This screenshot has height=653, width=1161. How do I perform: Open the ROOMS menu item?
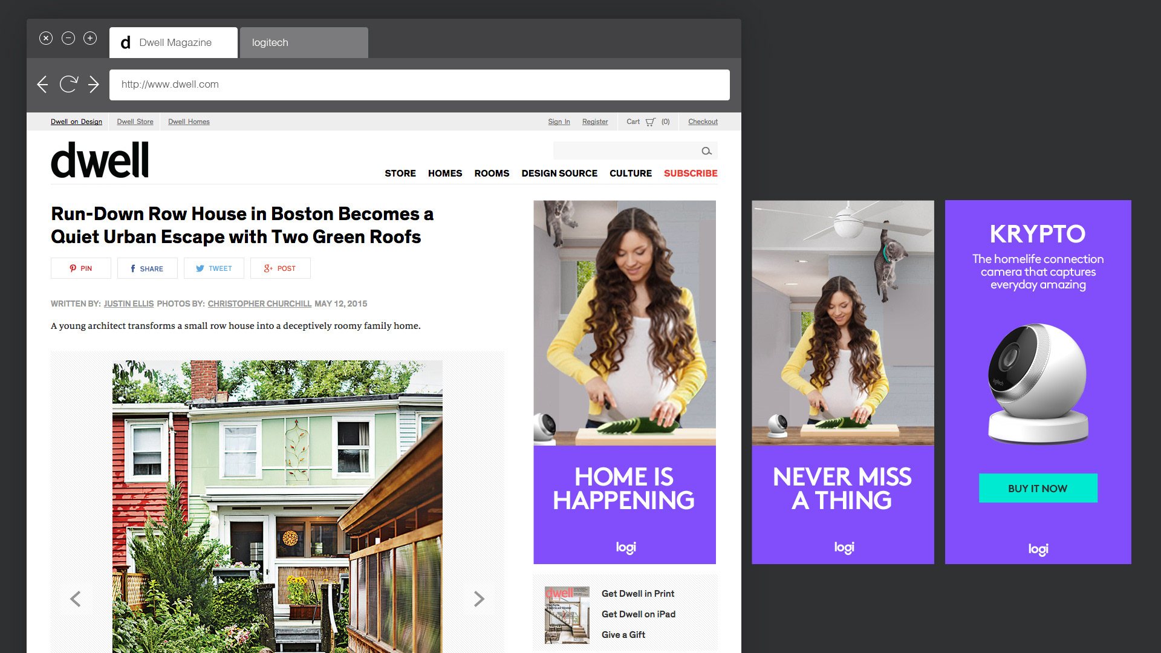pos(492,174)
